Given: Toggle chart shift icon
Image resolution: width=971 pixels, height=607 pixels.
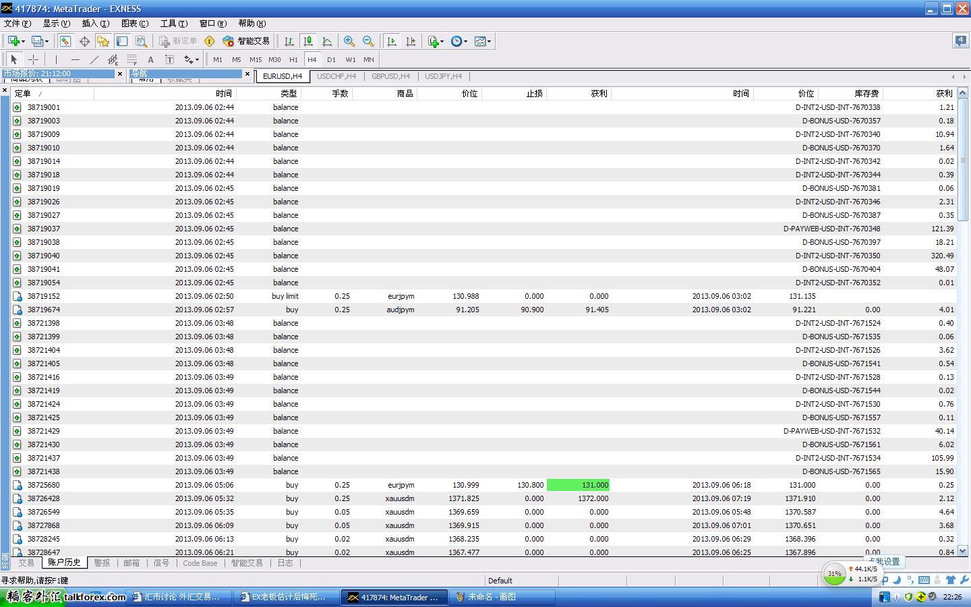Looking at the screenshot, I should pos(411,41).
